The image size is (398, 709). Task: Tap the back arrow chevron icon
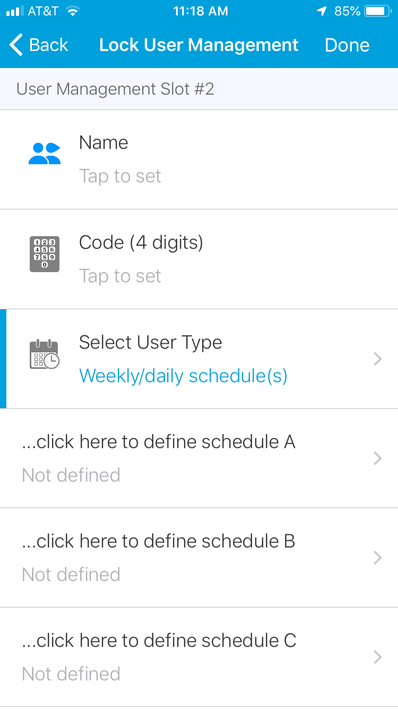16,45
